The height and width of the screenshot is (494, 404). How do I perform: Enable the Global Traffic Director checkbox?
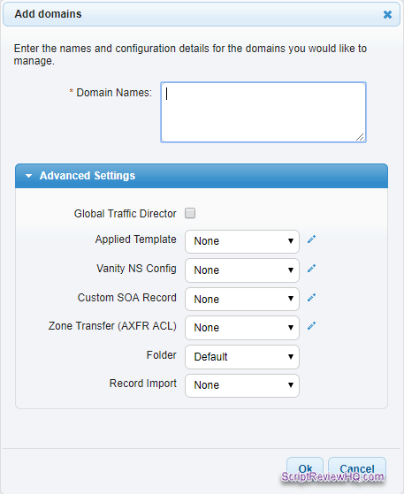tap(190, 213)
